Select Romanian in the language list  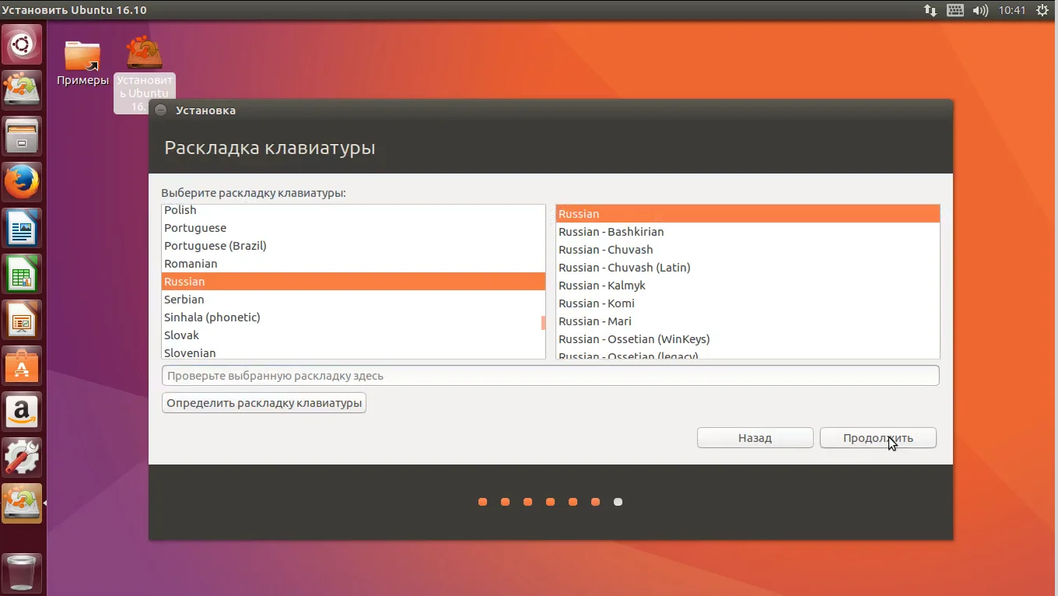coord(353,264)
